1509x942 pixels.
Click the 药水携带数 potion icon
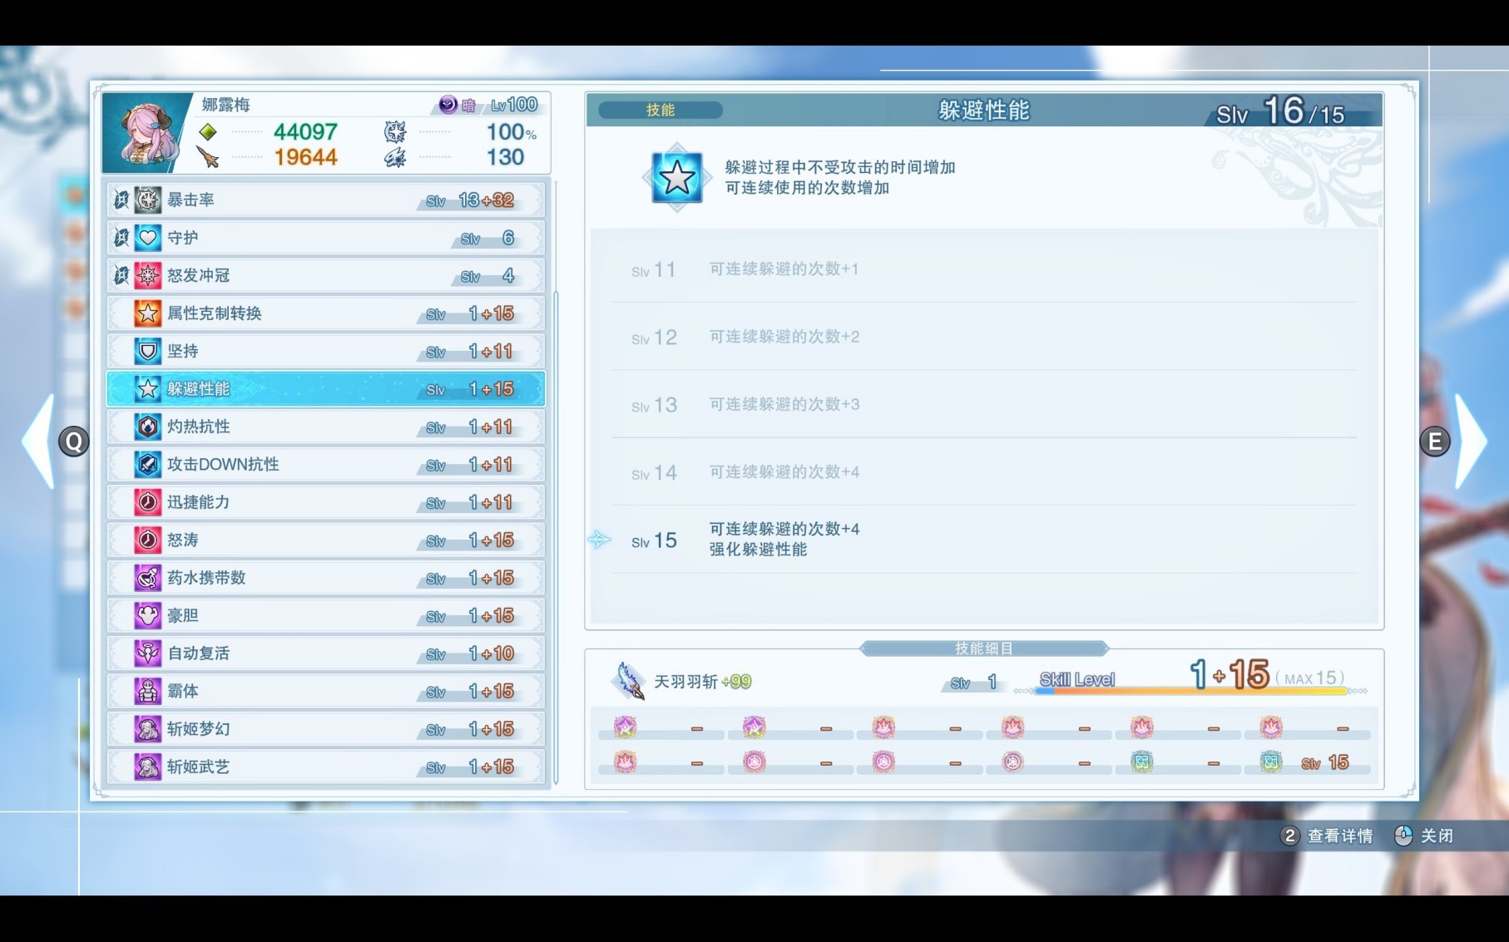(x=146, y=577)
